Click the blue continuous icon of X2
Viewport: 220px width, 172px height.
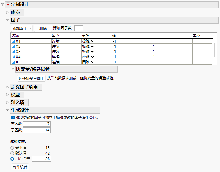coord(13,47)
